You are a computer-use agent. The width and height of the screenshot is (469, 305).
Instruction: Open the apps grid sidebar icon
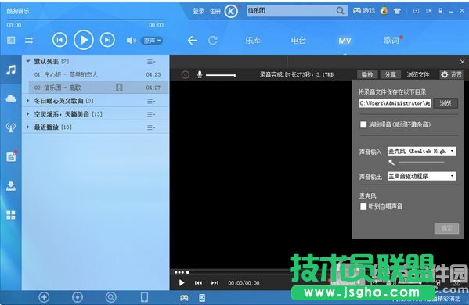(x=11, y=215)
